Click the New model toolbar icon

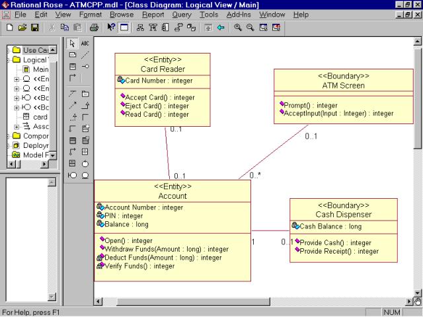click(10, 28)
